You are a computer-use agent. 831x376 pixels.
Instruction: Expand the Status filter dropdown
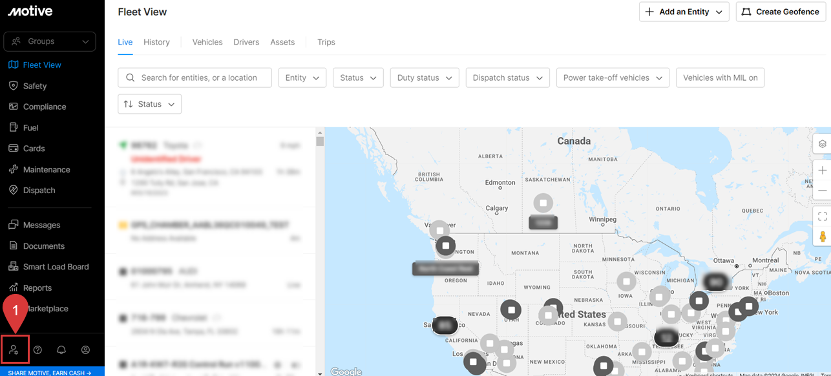[x=358, y=78]
